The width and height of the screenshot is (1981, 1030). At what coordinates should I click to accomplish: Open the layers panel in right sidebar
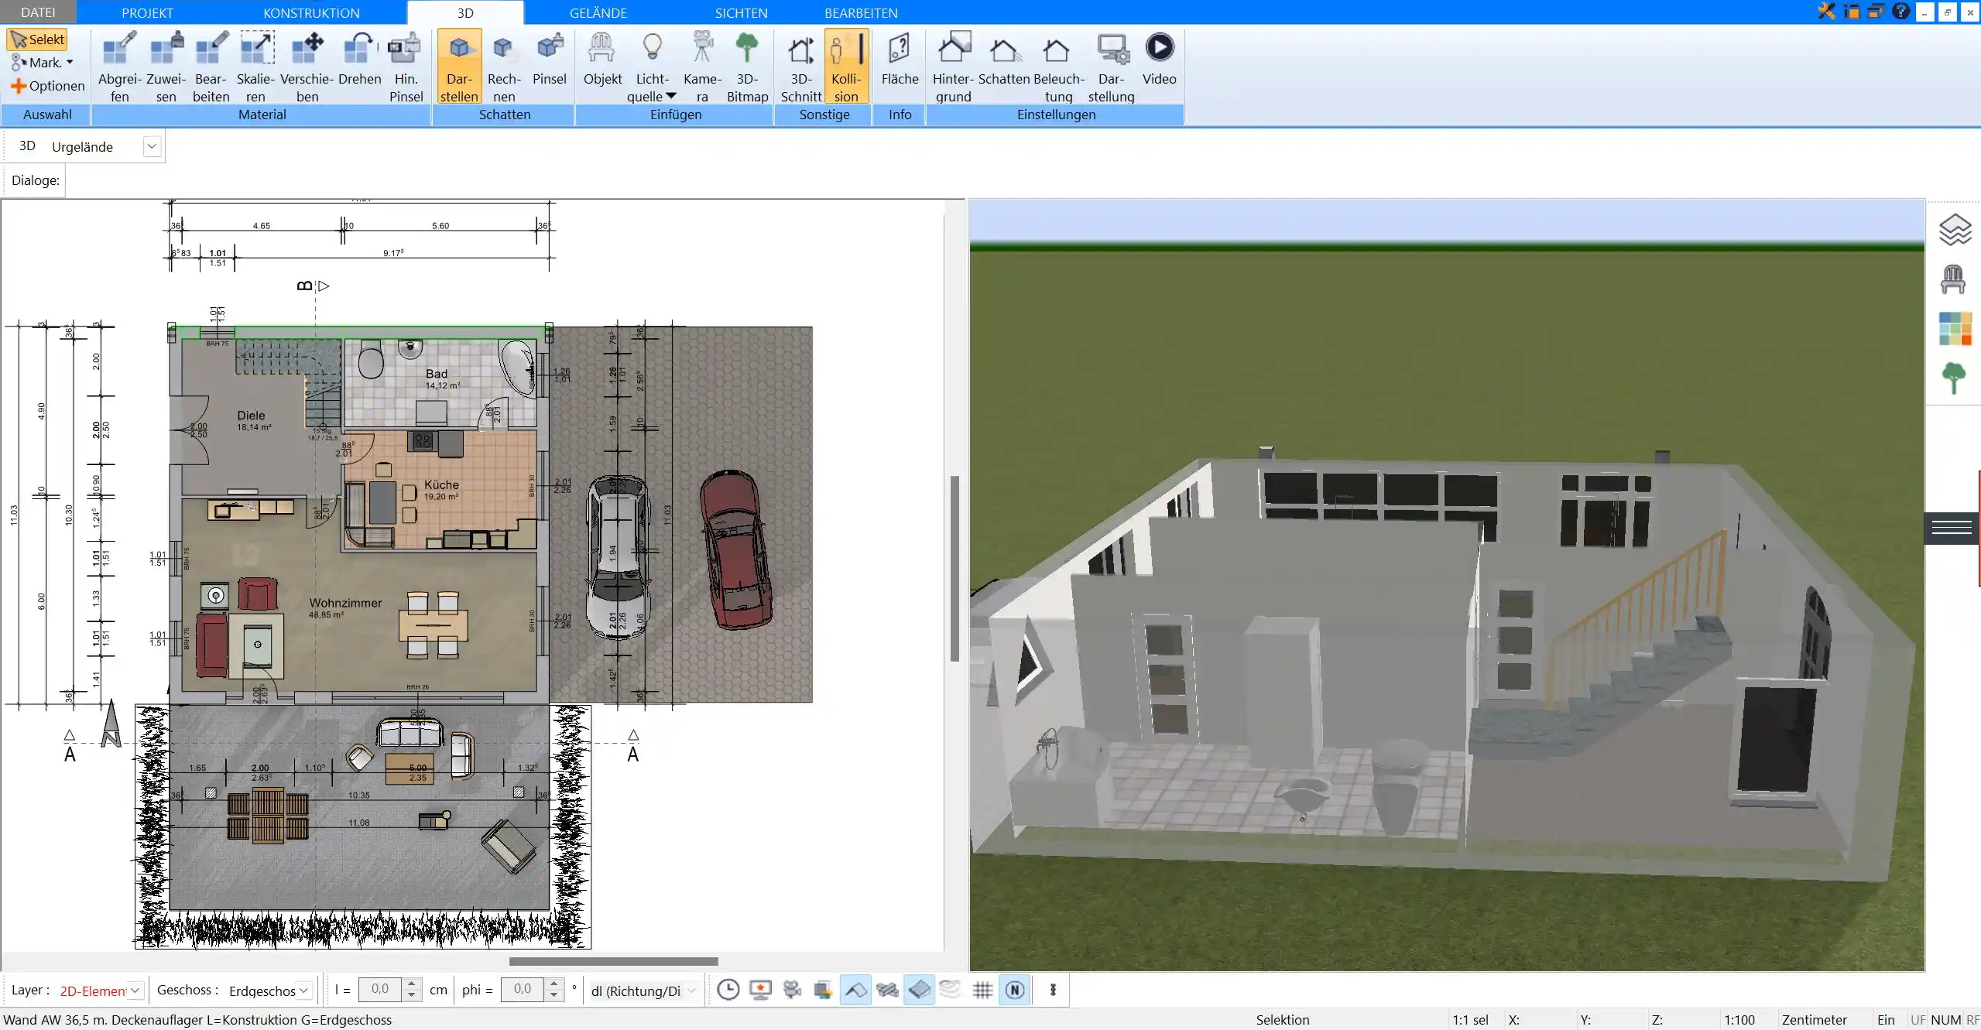coord(1955,230)
